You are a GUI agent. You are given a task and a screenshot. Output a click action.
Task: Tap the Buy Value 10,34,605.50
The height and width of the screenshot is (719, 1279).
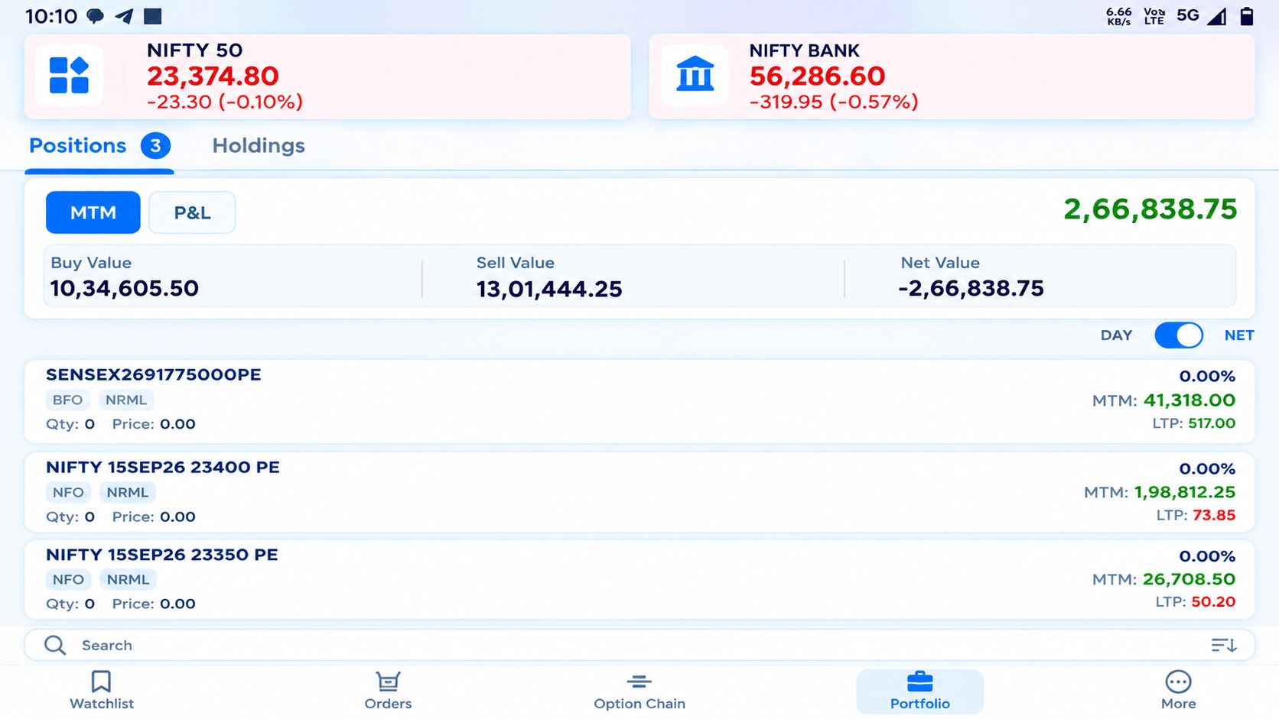[x=125, y=289]
